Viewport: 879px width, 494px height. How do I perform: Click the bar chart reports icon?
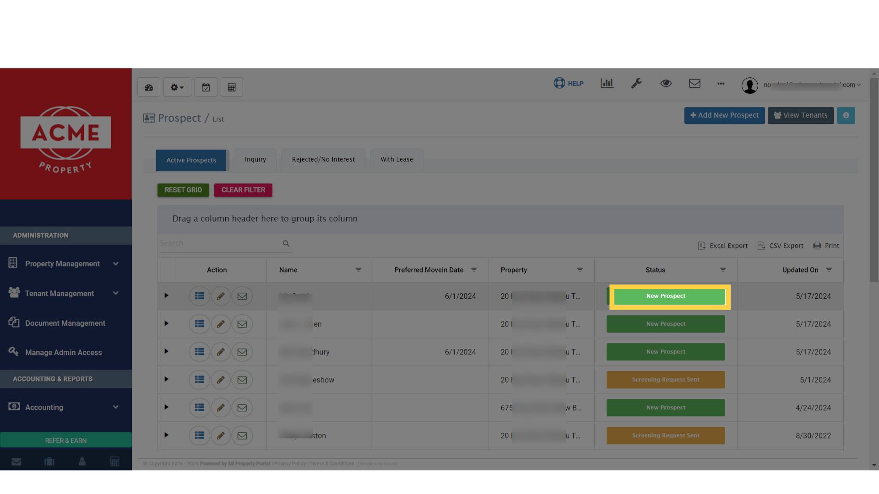[x=607, y=83]
